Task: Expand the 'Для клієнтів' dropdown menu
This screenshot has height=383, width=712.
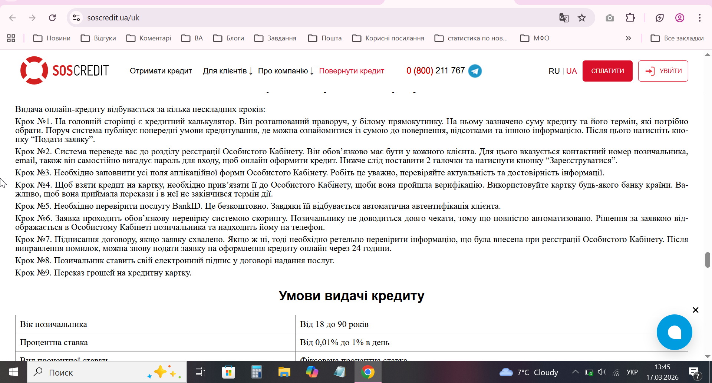Action: 228,71
